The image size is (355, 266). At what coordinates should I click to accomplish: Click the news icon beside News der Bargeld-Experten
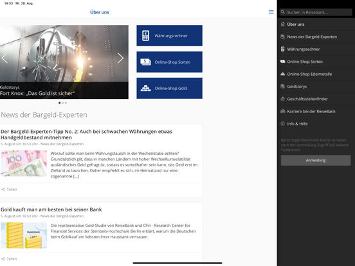coord(282,37)
